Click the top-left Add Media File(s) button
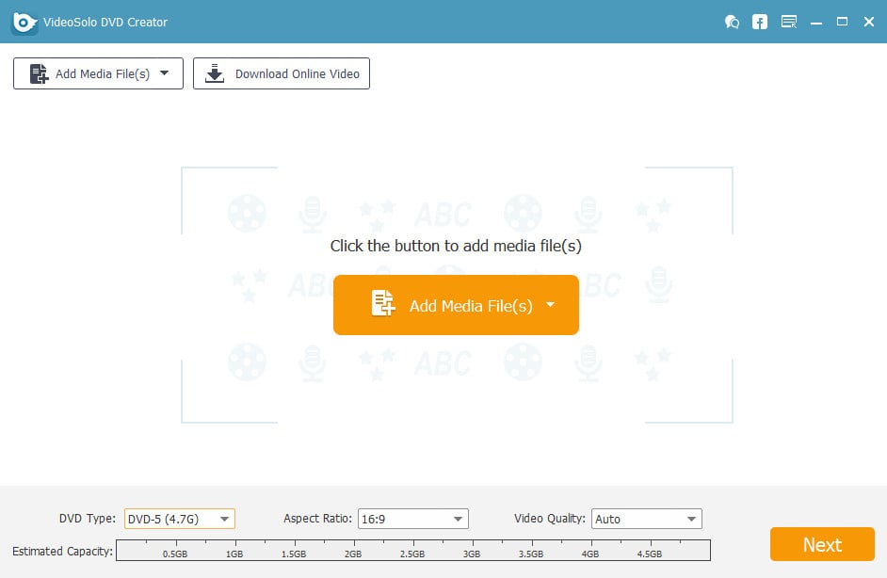887x578 pixels. click(x=99, y=73)
